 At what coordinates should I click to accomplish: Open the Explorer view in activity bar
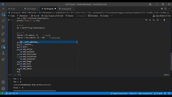point(3,14)
